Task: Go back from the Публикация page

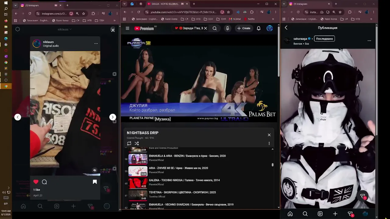Action: coord(286,28)
